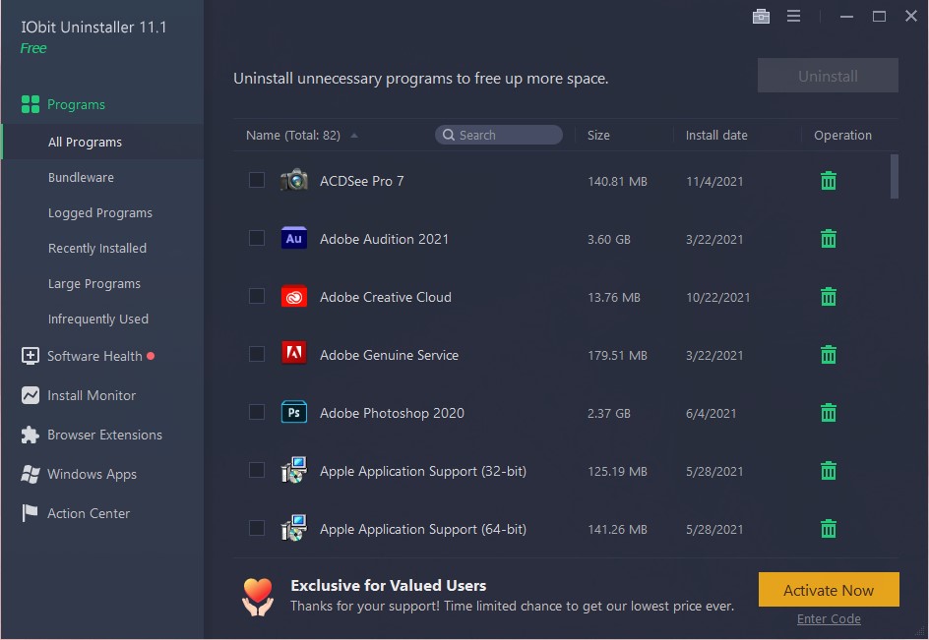Click the Name column sort arrow

coord(354,136)
